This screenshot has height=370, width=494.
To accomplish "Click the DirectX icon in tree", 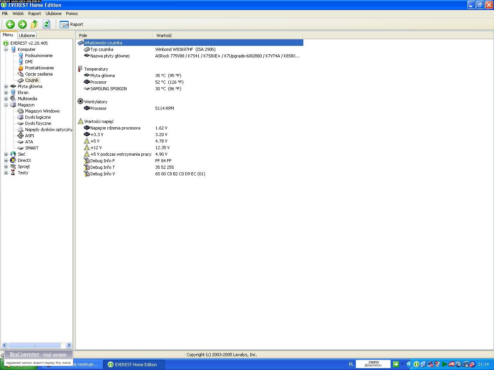I will (x=13, y=160).
